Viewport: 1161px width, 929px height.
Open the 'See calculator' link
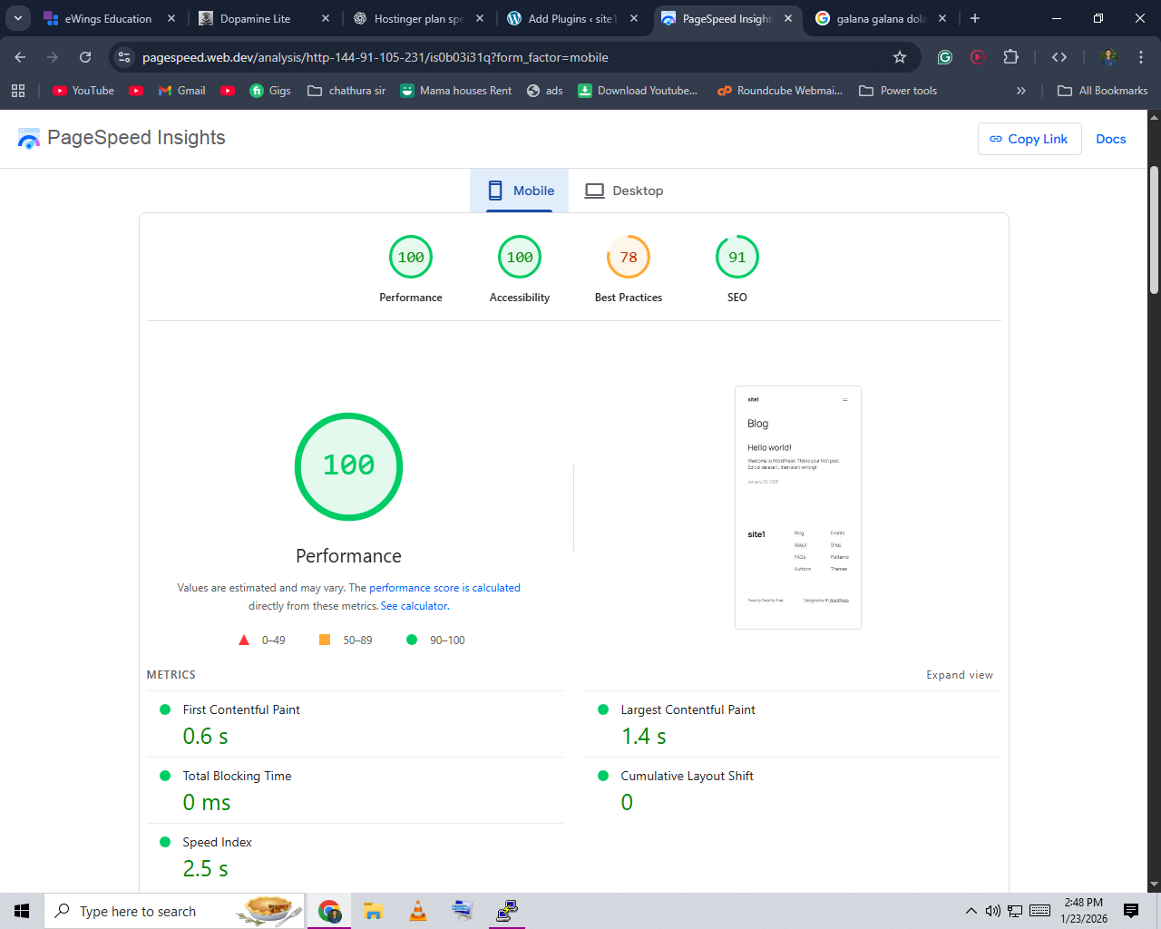coord(415,606)
